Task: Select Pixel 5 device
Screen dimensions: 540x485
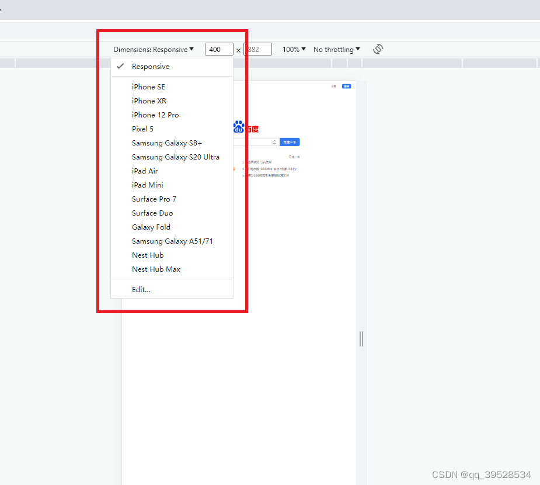Action: [172, 129]
